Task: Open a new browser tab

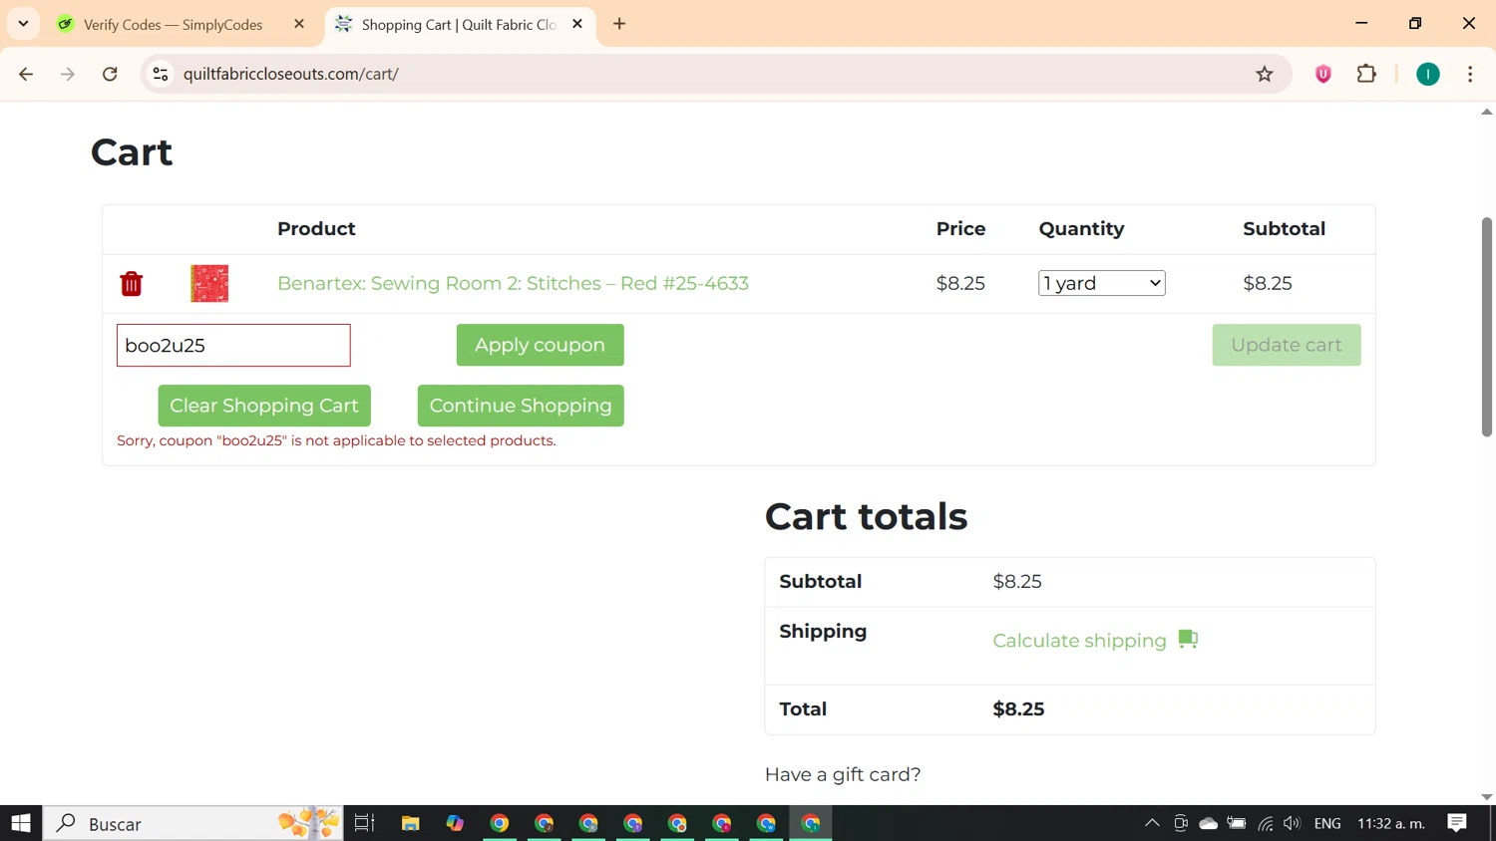Action: pos(619,24)
